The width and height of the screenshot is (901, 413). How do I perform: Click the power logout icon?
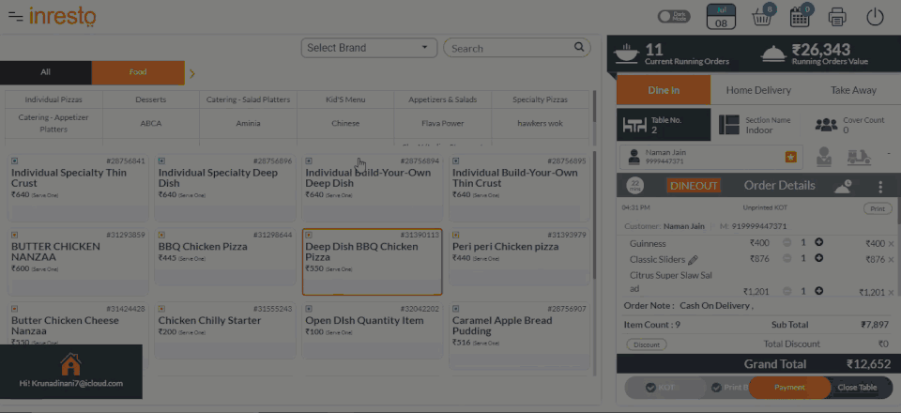(875, 17)
